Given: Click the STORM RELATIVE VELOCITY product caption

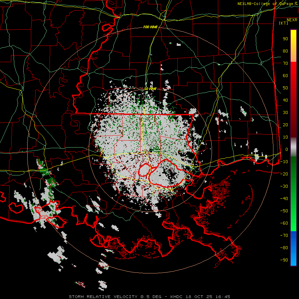Looking at the screenshot, I should pyautogui.click(x=103, y=297).
